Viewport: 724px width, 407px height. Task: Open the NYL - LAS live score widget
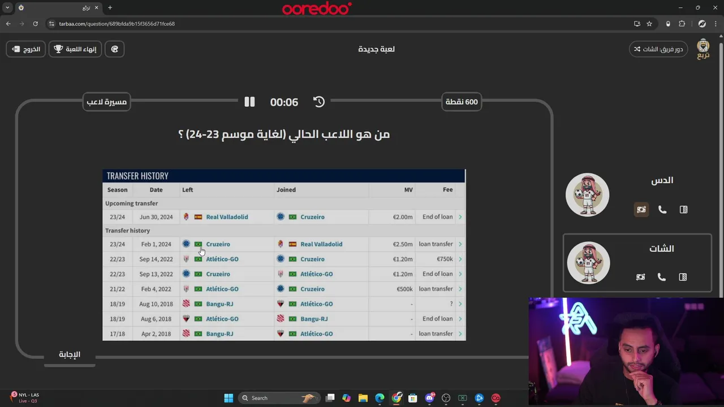point(25,398)
